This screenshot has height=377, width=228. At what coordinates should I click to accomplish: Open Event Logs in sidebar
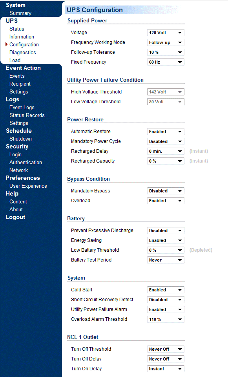point(22,108)
